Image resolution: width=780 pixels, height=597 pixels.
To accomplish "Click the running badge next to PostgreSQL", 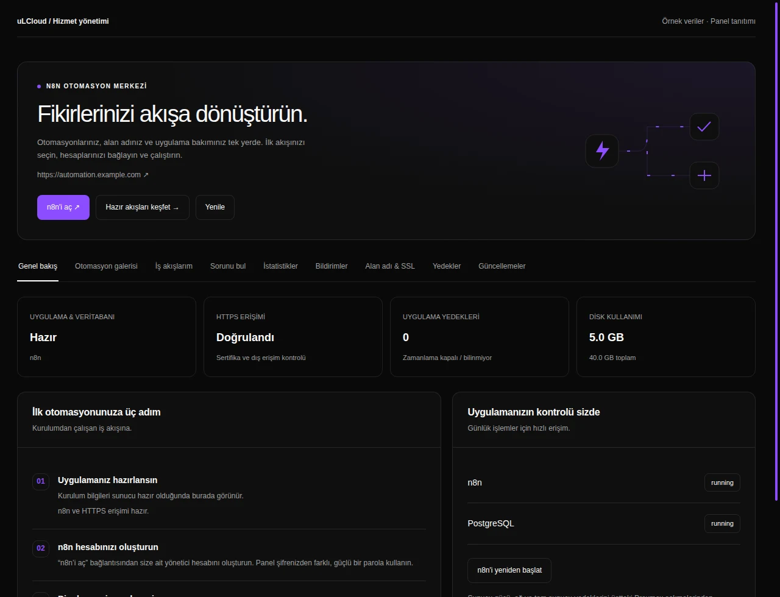I will (x=722, y=523).
